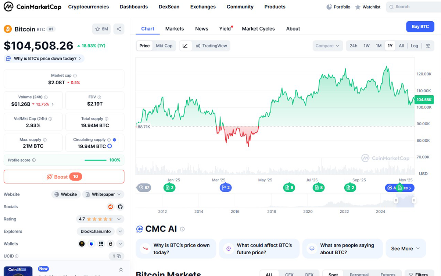The image size is (441, 276).
Task: Click "Why is BTC's price down today?" link
Action: [45, 59]
